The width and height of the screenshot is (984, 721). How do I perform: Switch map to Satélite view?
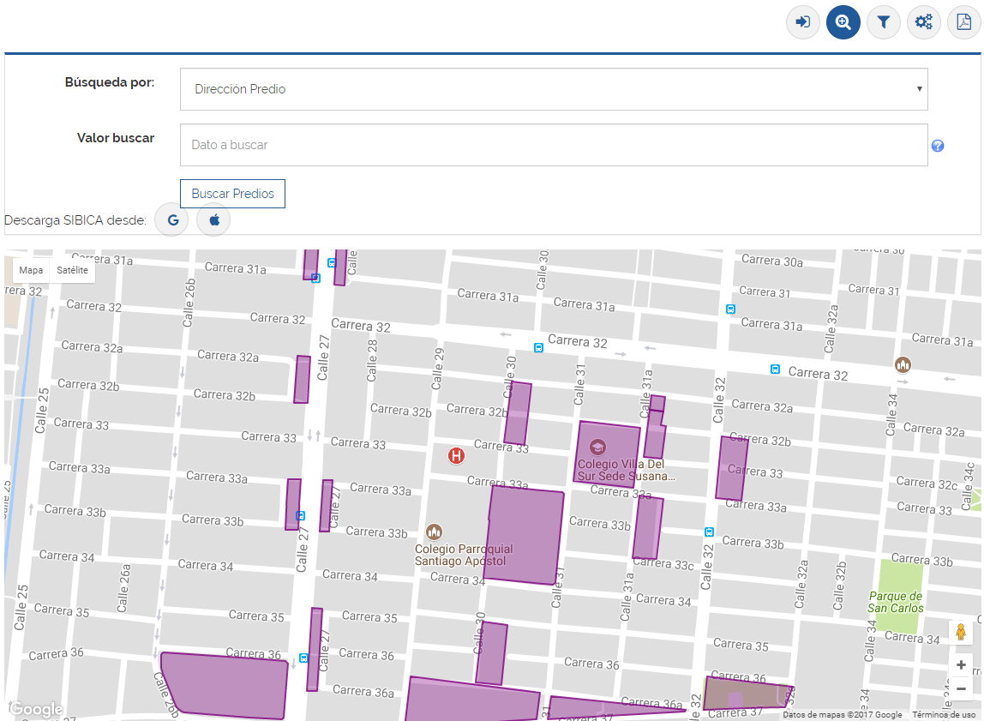(x=72, y=270)
